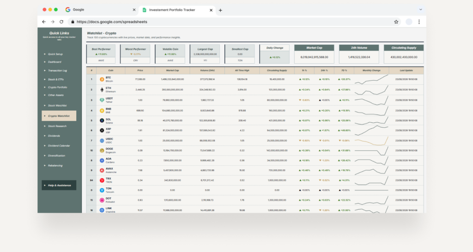Image resolution: width=473 pixels, height=252 pixels.
Task: Switch to the Google browser tab
Action: click(100, 10)
